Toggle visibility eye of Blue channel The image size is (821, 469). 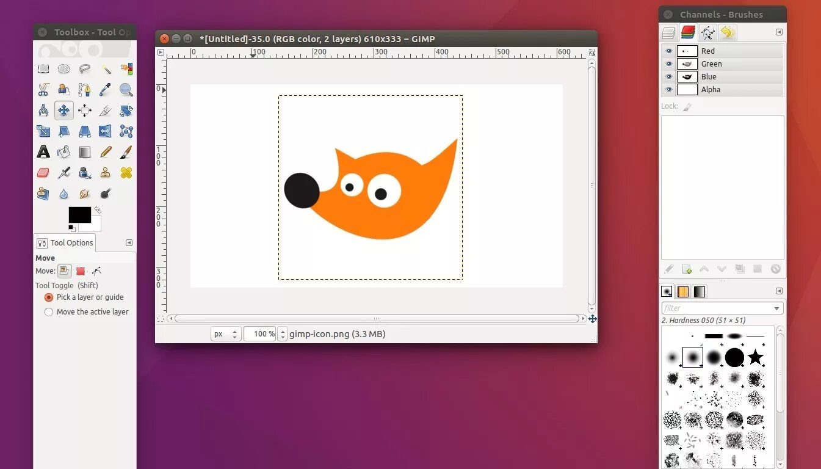coord(669,77)
